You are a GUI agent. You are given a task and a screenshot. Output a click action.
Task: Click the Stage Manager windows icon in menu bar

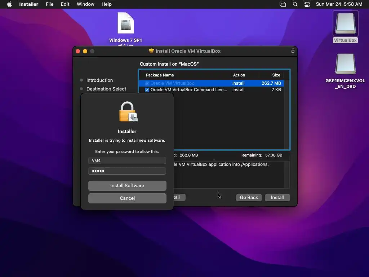click(x=283, y=4)
